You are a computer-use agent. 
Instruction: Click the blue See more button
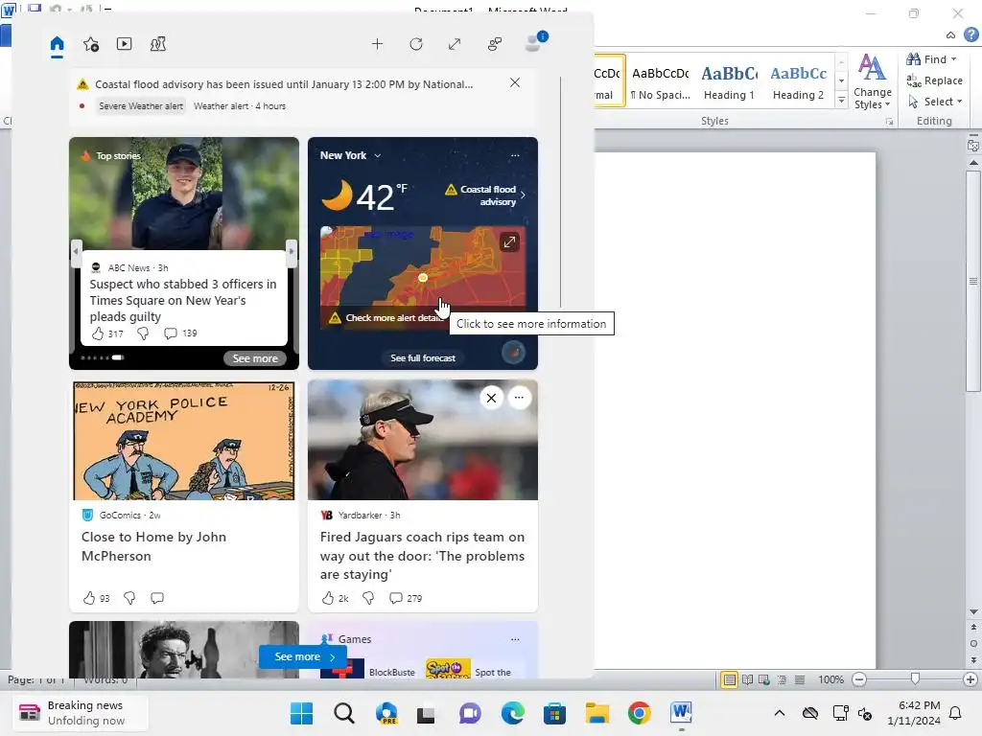pos(303,656)
